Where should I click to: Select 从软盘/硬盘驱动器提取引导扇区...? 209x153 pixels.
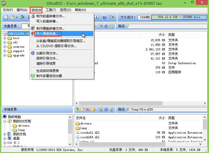pyautogui.click(x=62, y=41)
